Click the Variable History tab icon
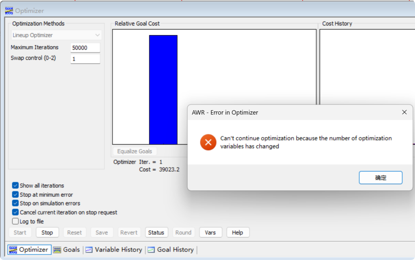415x260 pixels. pos(89,249)
